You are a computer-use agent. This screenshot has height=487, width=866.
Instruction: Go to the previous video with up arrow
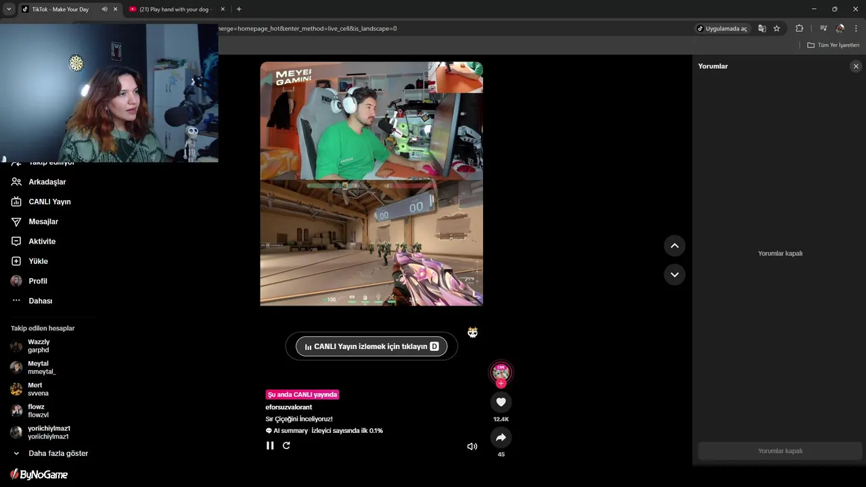(x=675, y=246)
